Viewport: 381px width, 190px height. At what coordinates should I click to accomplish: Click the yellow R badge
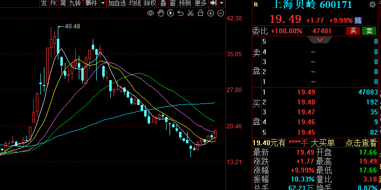[256, 4]
